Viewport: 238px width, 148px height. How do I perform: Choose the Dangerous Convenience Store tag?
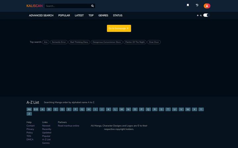pyautogui.click(x=107, y=42)
